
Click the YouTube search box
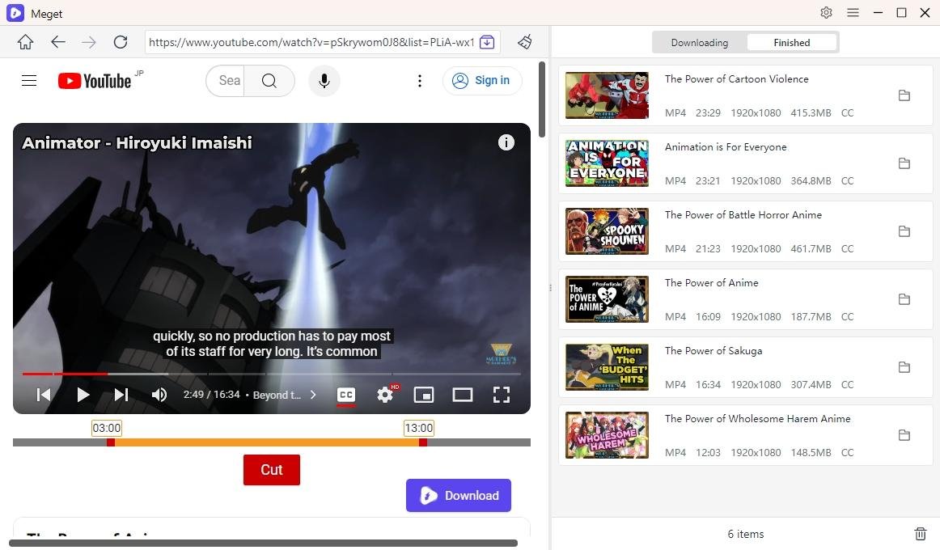pyautogui.click(x=226, y=80)
